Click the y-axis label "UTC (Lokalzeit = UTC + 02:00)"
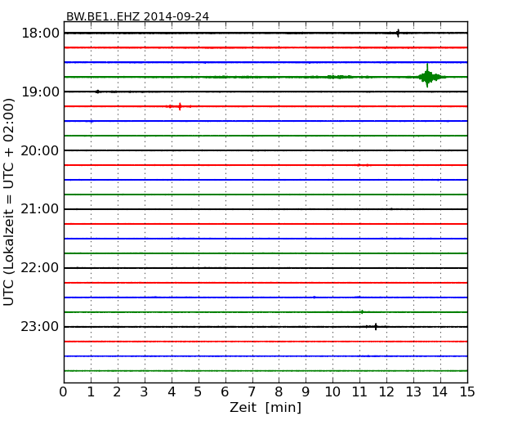This screenshot has width=531, height=425. [9, 202]
